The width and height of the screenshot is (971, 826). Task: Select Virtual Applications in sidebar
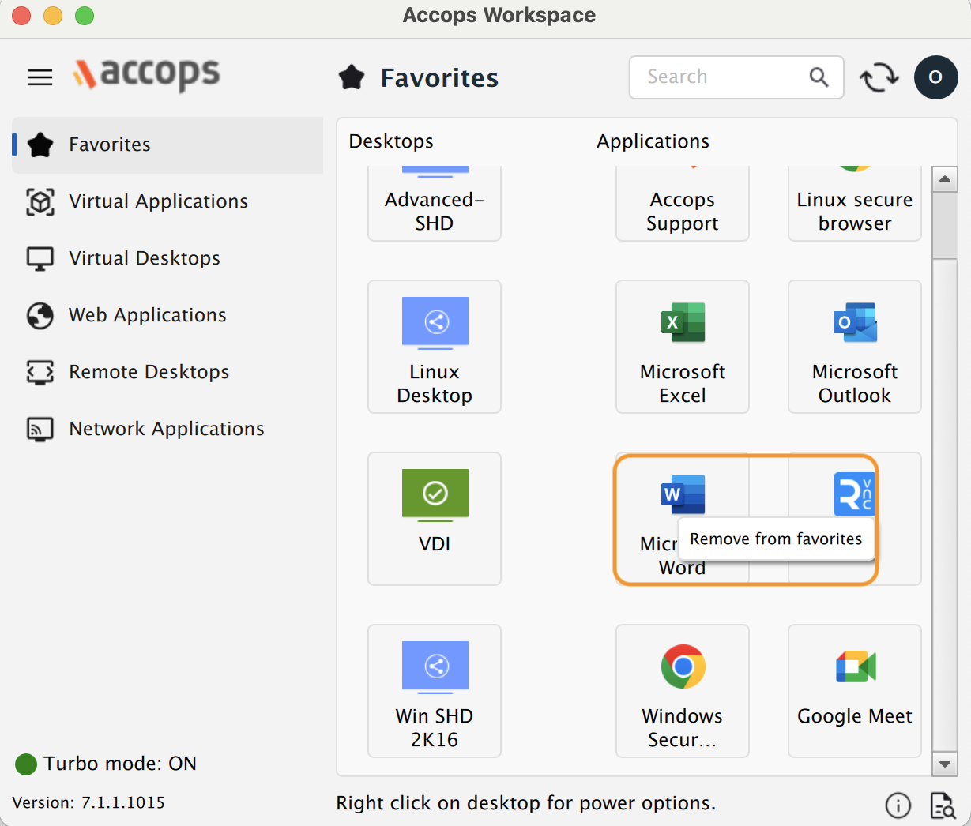(x=158, y=201)
